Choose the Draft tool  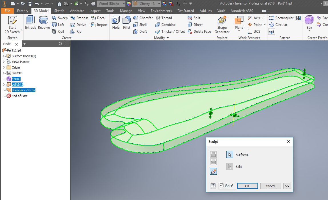pyautogui.click(x=140, y=32)
